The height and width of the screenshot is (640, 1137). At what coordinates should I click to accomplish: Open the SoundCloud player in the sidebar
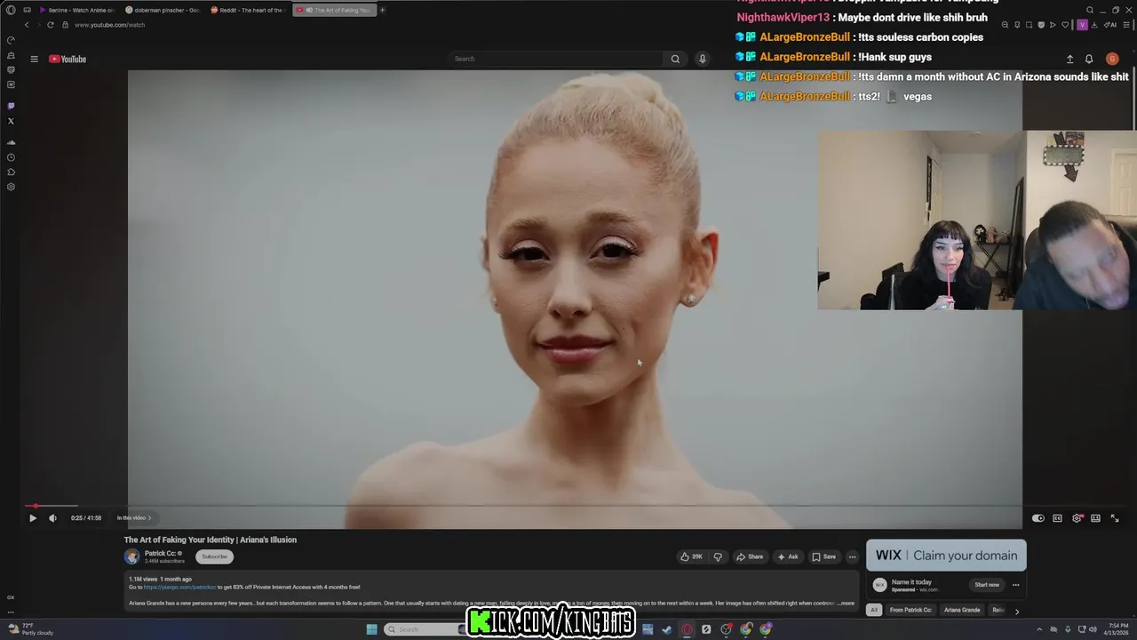11,142
